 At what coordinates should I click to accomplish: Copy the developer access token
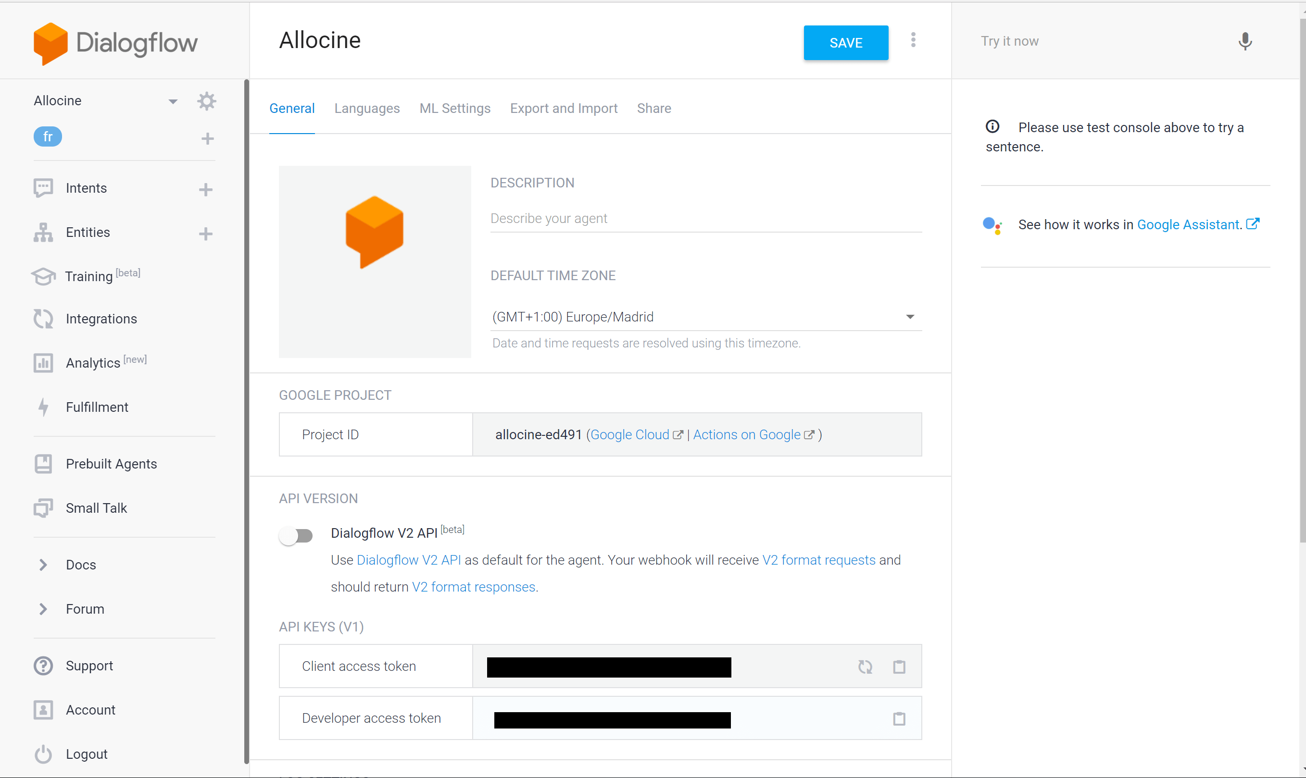(x=899, y=718)
